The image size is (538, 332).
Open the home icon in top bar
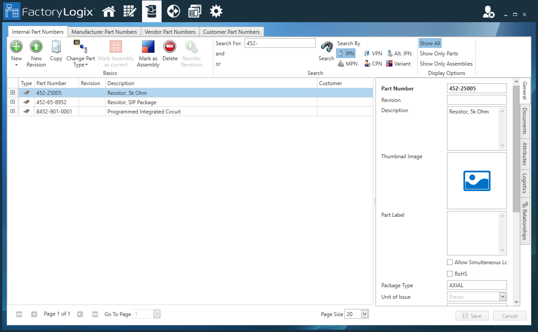coord(109,12)
